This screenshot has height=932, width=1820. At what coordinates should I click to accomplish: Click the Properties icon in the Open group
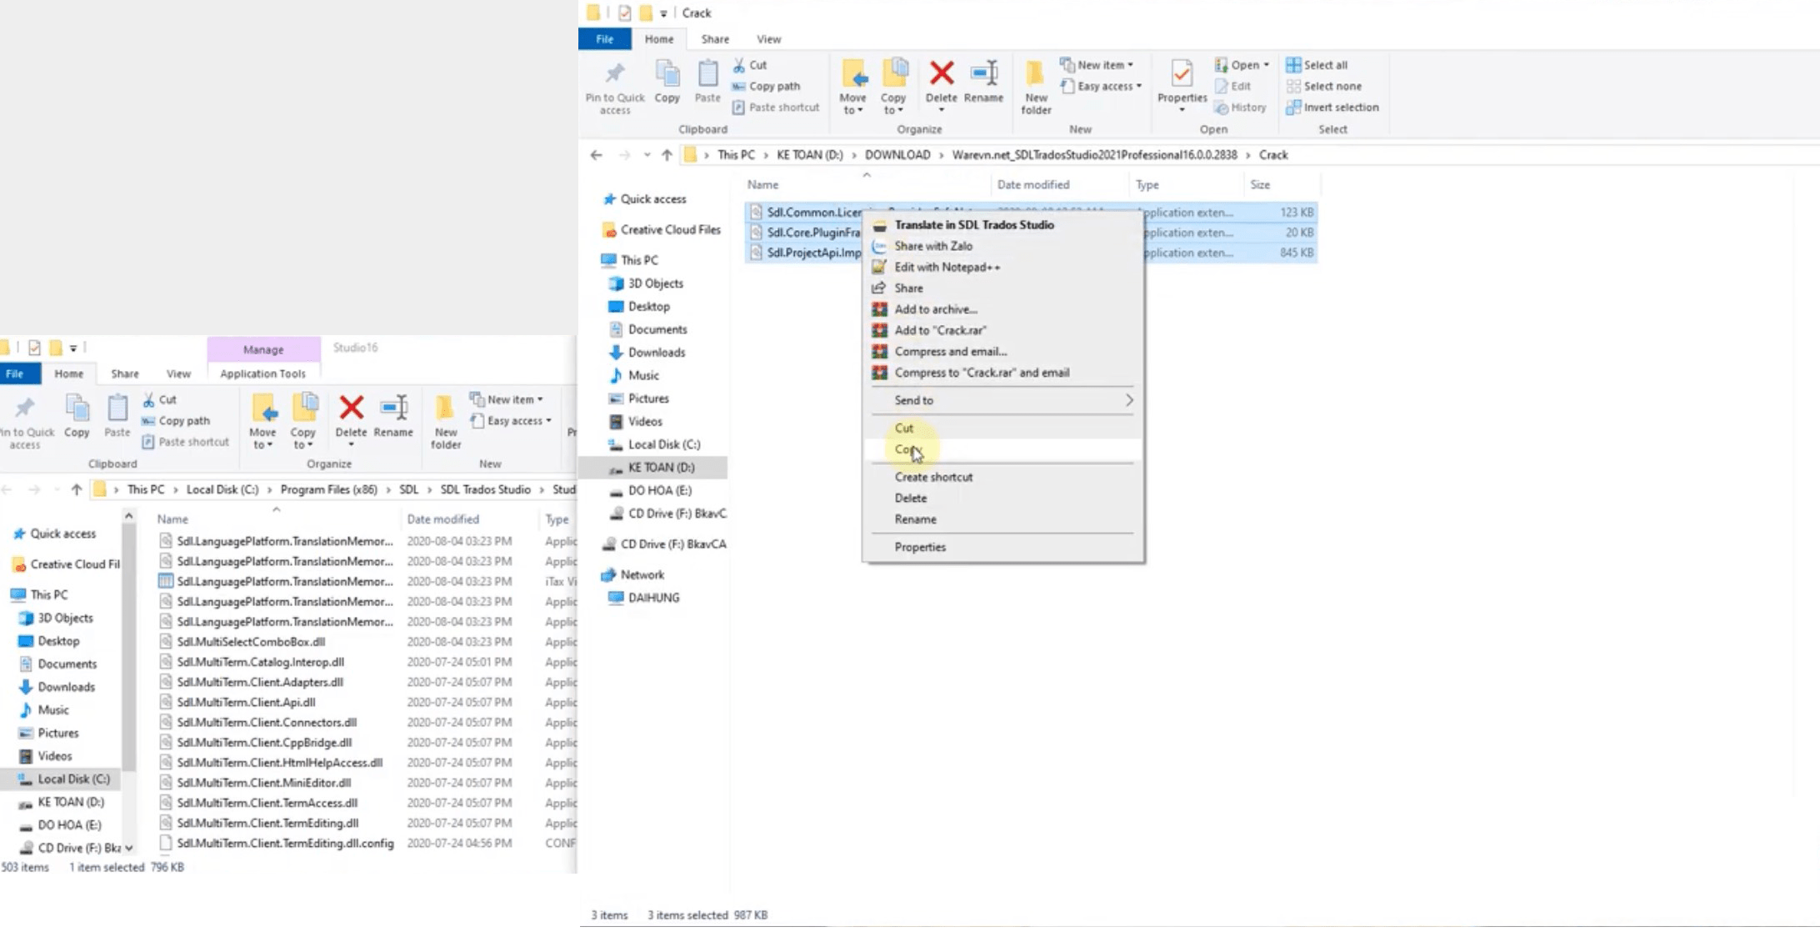(1181, 75)
